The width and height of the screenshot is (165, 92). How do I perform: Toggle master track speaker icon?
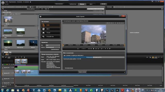pos(13,64)
